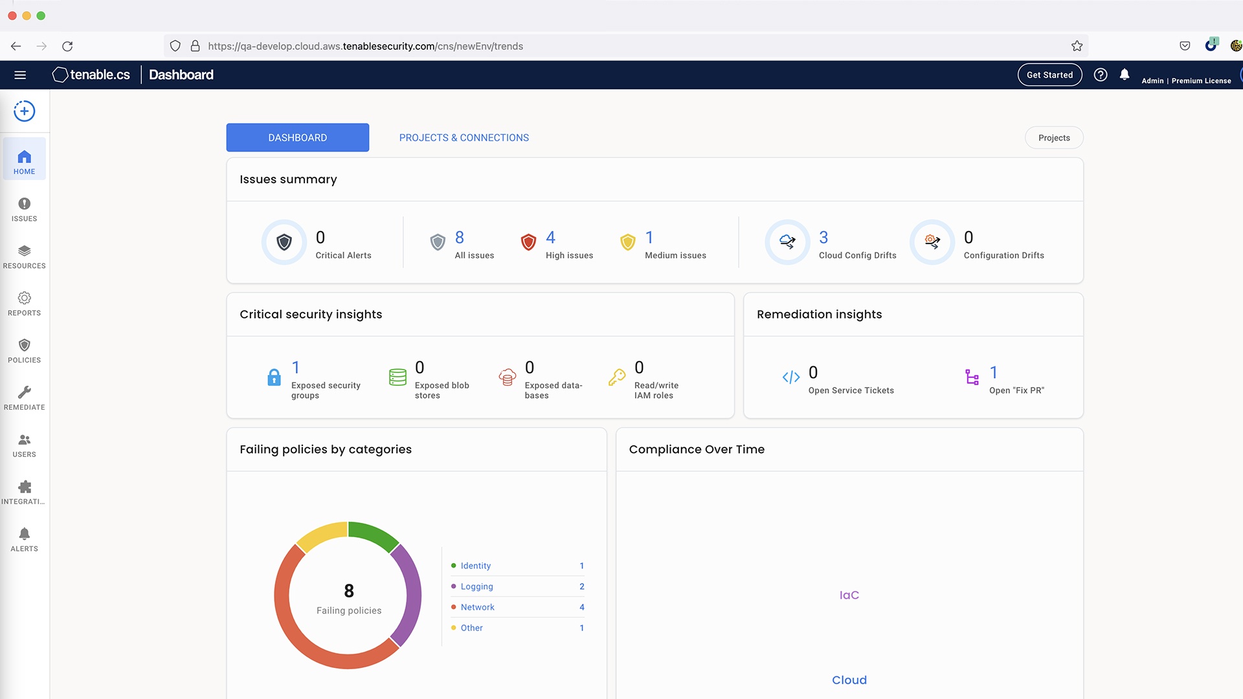The image size is (1243, 699).
Task: Open the hamburger navigation menu
Action: pyautogui.click(x=20, y=75)
